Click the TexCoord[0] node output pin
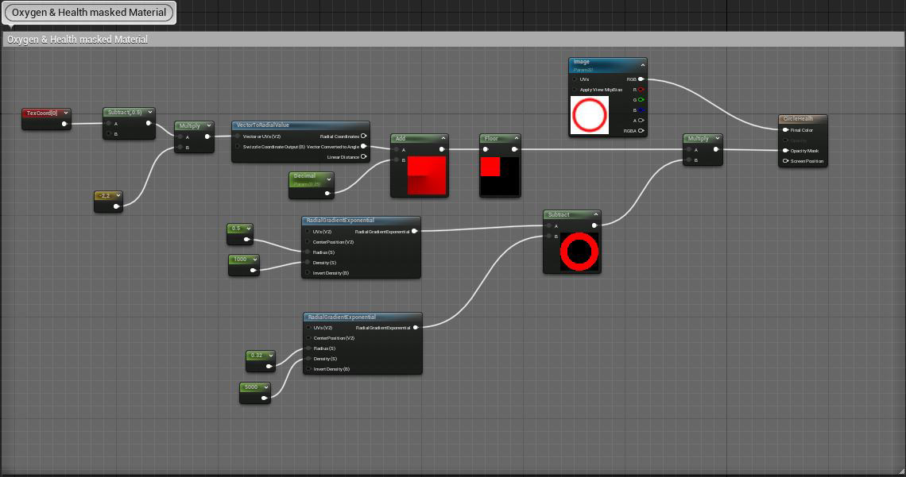 (x=64, y=124)
